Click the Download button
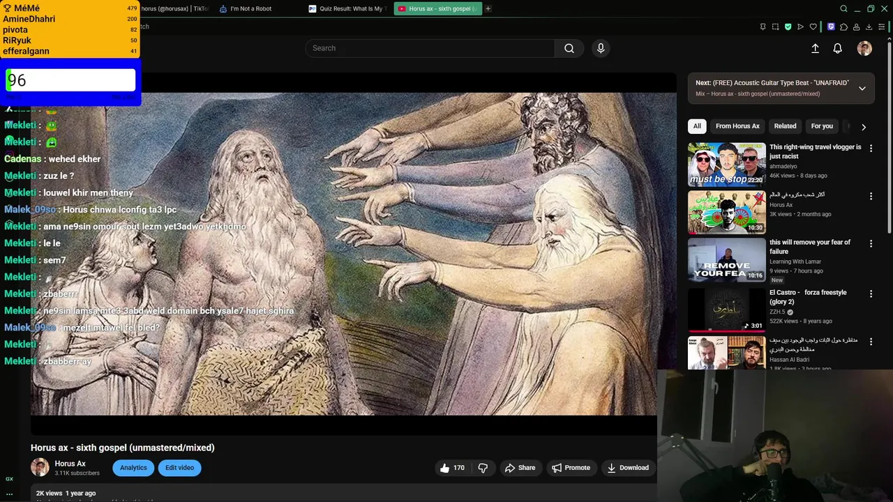 tap(628, 468)
